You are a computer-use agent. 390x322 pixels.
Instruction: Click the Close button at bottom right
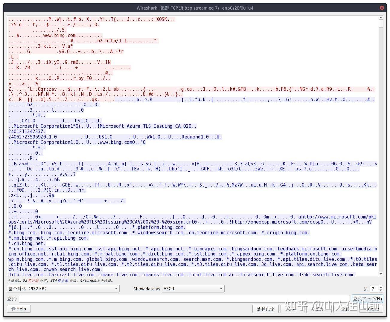tap(371, 309)
